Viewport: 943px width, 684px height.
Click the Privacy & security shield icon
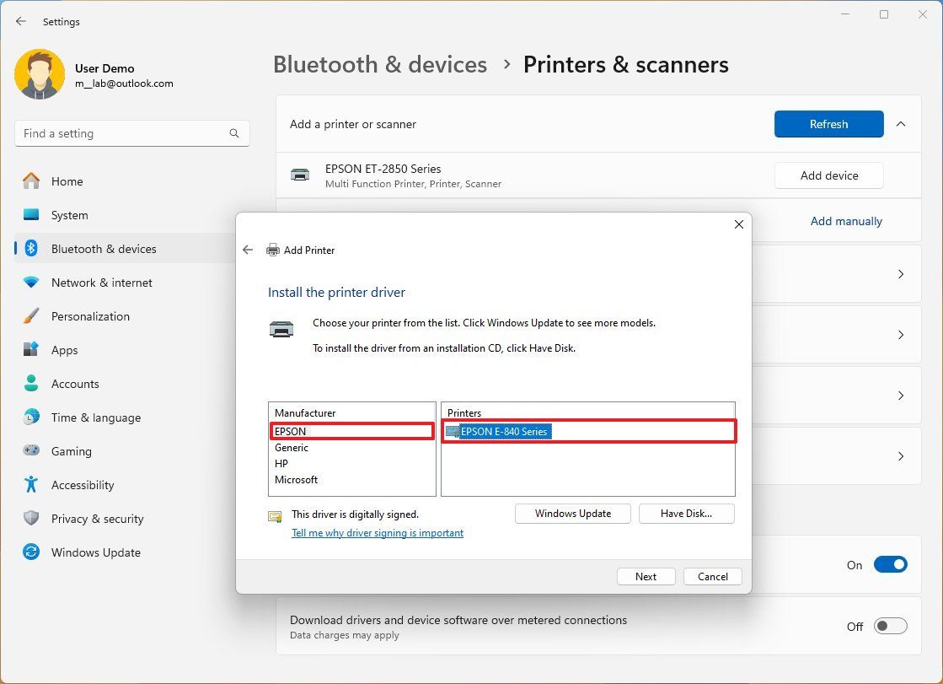[31, 519]
